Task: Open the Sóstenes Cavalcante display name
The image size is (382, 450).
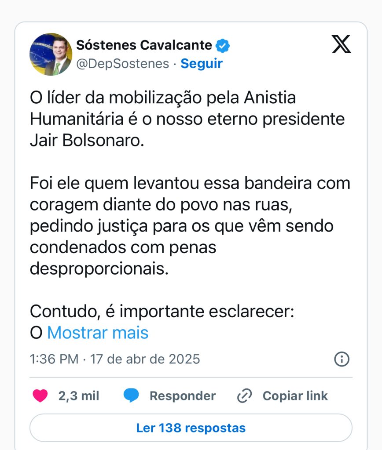Action: coord(144,45)
